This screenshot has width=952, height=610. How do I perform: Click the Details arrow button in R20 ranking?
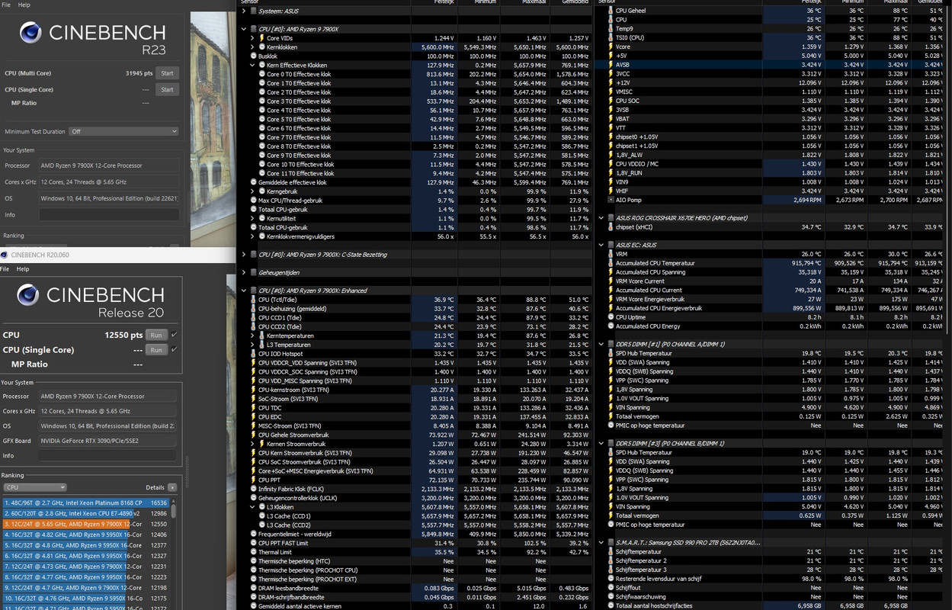pos(172,487)
